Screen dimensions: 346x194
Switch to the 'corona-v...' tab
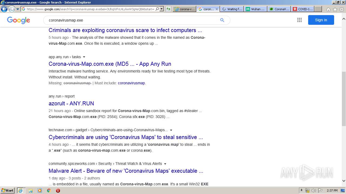pos(185,9)
